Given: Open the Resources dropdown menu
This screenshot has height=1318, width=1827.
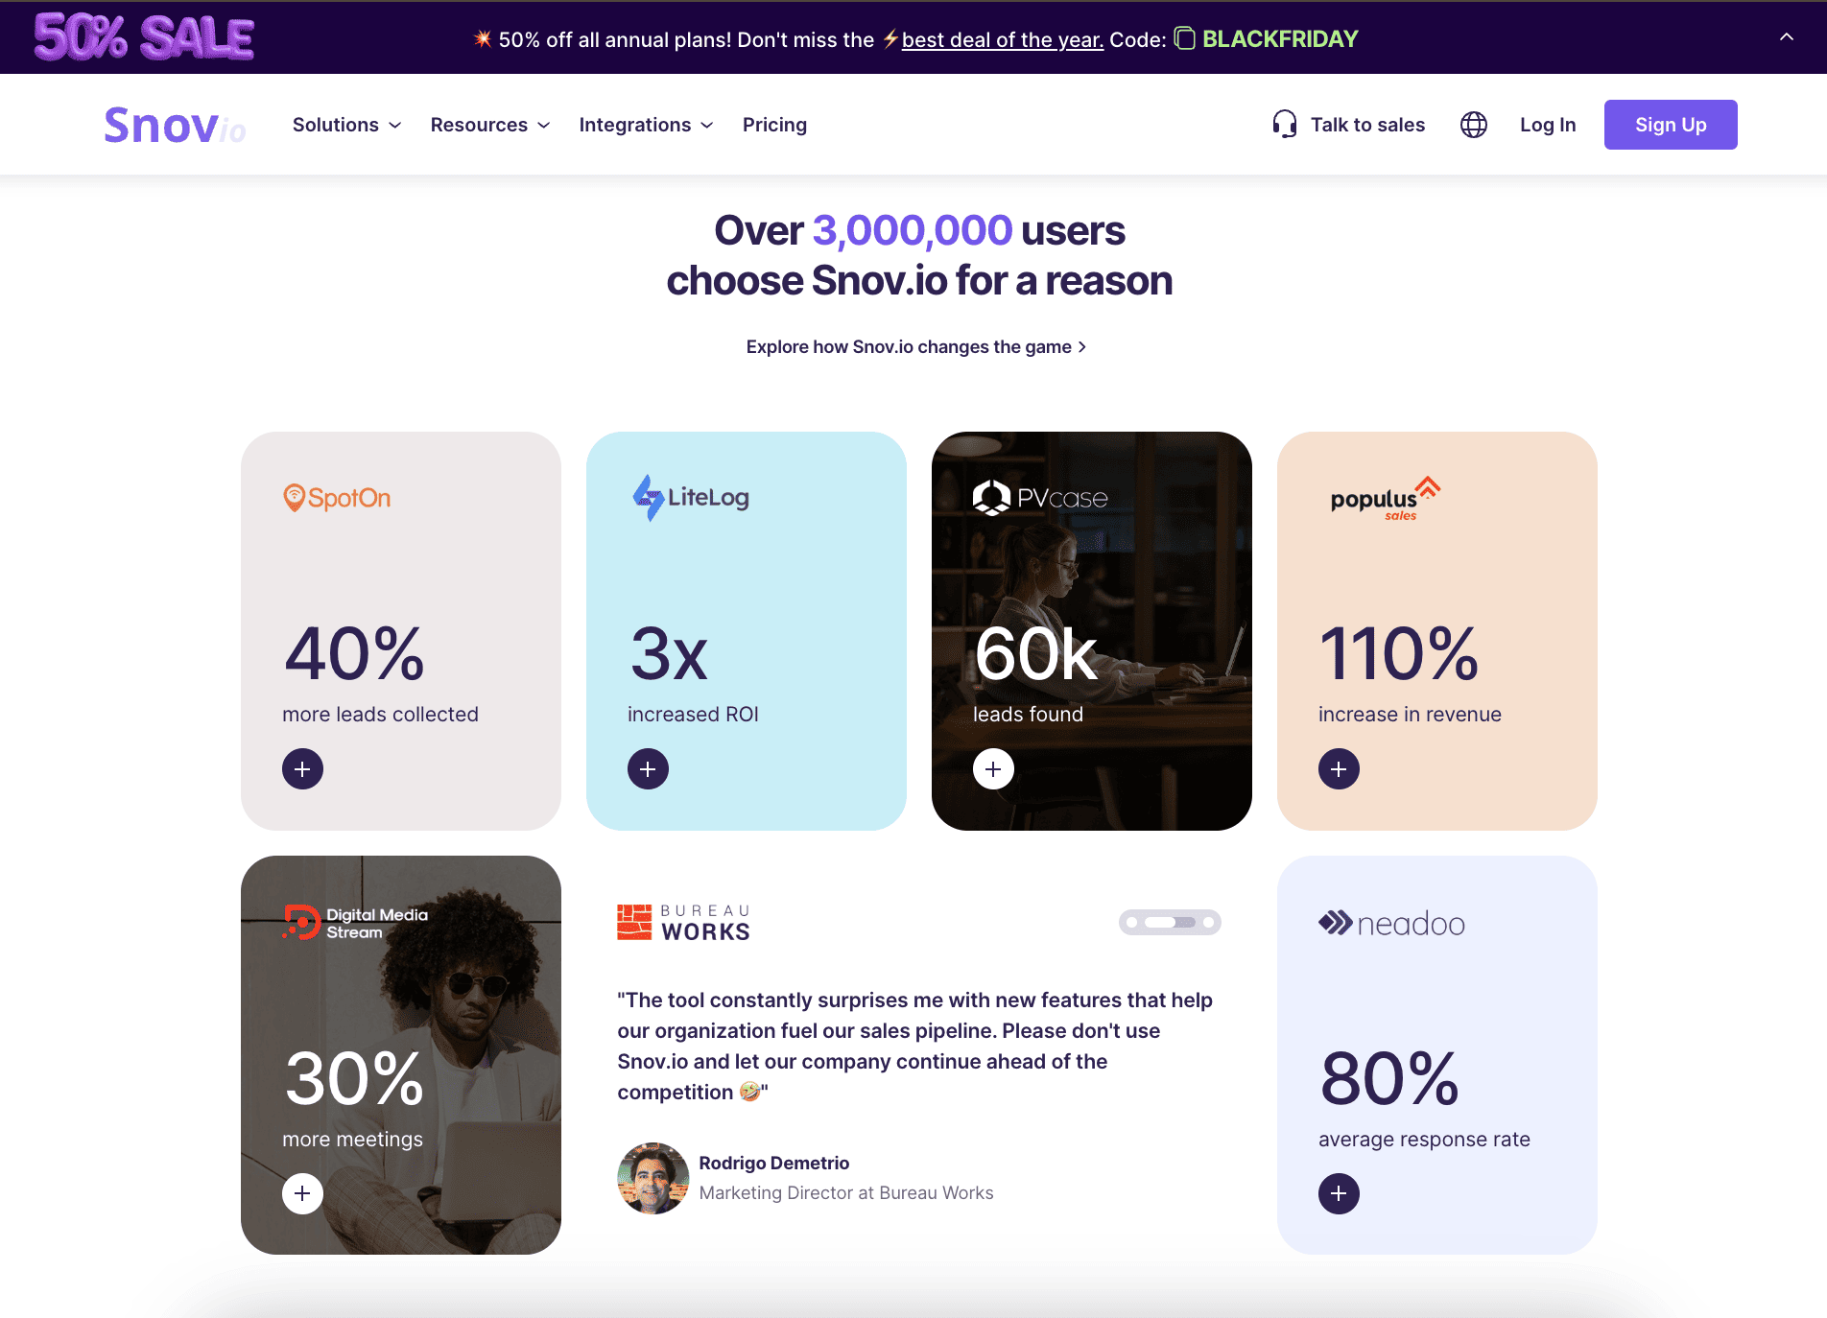Looking at the screenshot, I should pos(489,124).
